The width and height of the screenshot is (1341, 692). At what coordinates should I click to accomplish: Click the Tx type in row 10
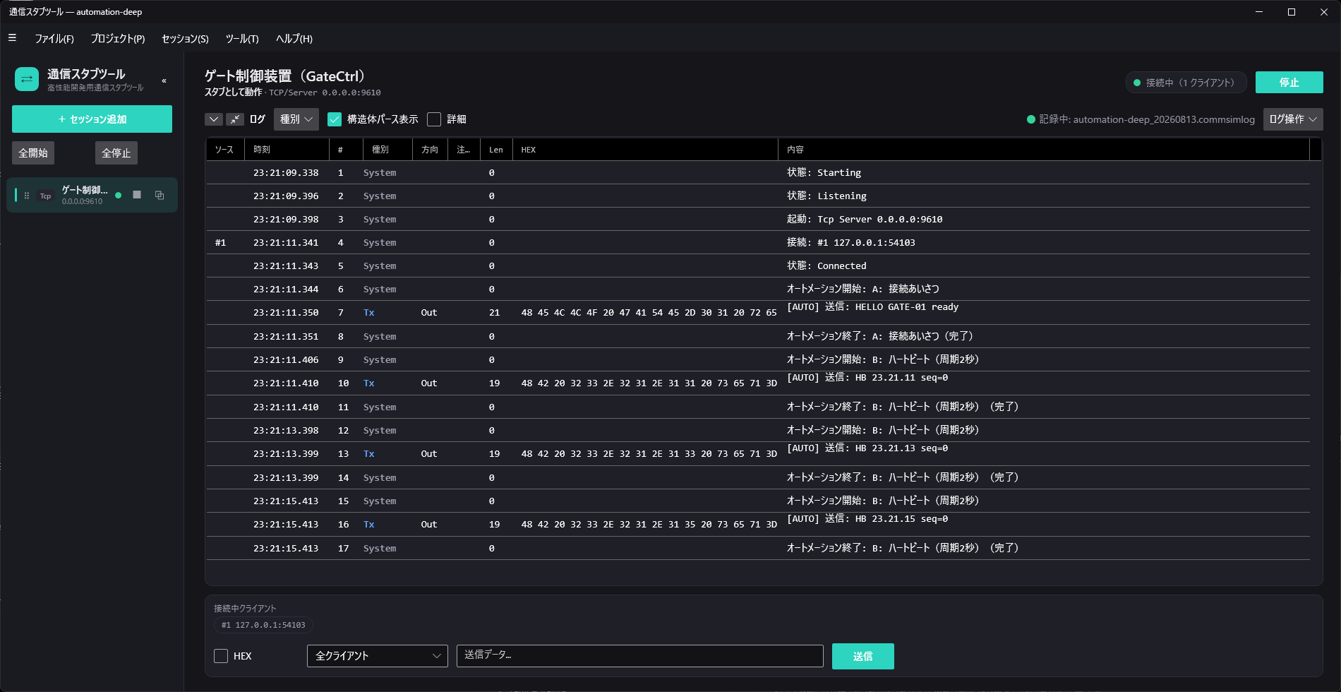(369, 383)
